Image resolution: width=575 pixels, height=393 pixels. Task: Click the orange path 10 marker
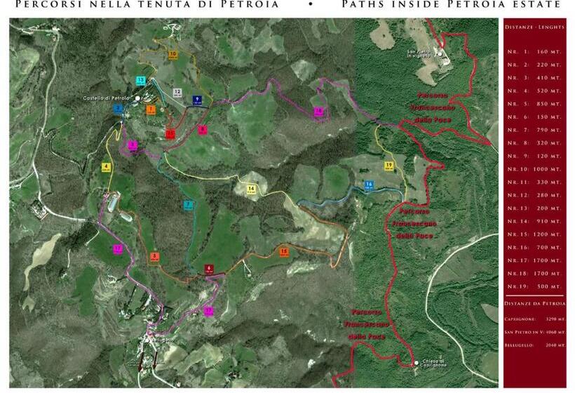point(172,53)
